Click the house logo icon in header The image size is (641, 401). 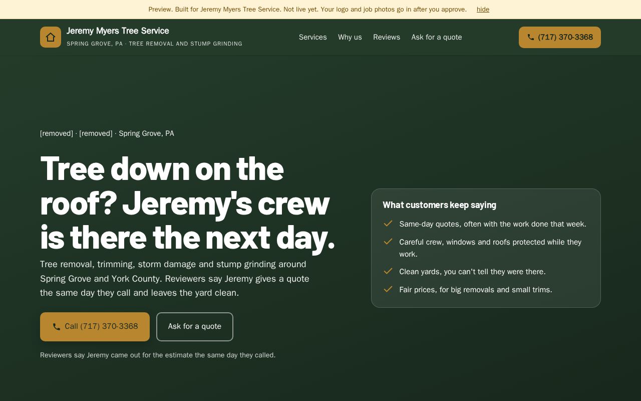pyautogui.click(x=51, y=37)
